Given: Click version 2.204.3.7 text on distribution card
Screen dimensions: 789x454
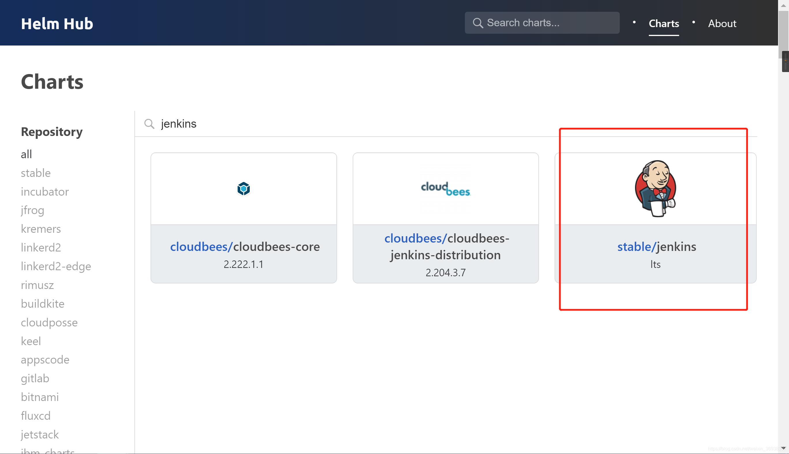Looking at the screenshot, I should click(446, 273).
